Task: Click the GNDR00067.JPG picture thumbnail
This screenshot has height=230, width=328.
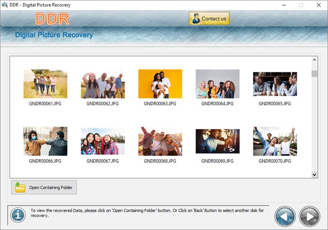Action: 103,141
